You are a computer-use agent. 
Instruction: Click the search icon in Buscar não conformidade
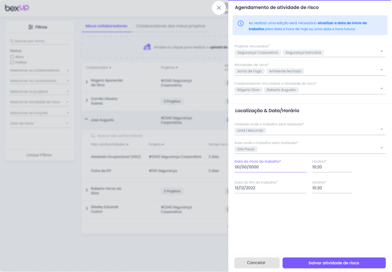pyautogui.click(x=93, y=135)
